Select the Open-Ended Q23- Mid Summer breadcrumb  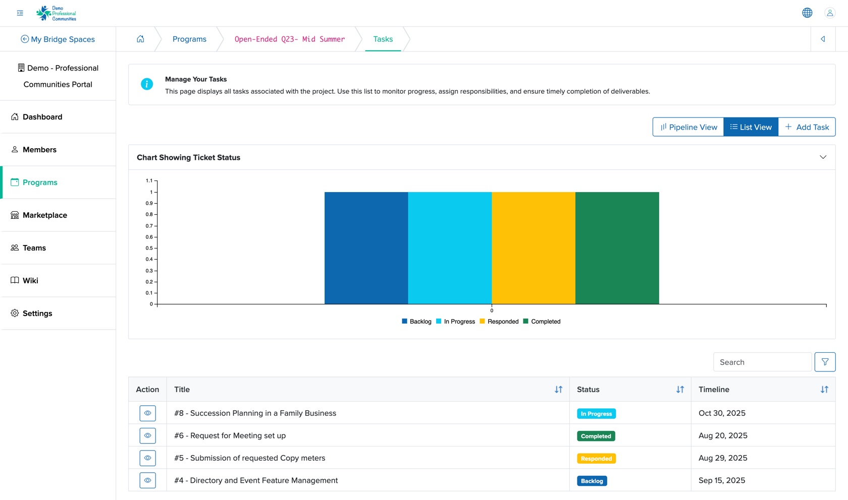290,39
